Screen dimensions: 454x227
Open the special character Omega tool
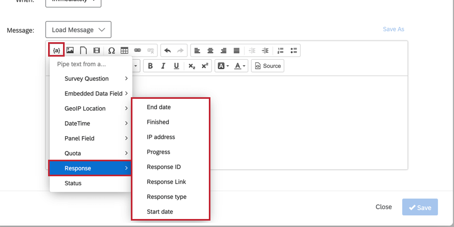112,50
